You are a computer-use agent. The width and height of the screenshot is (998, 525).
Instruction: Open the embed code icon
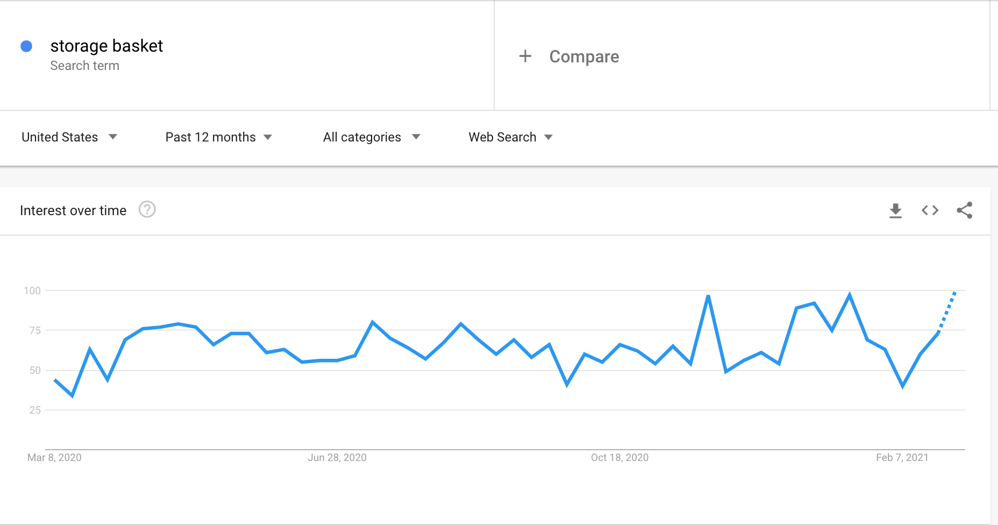click(930, 210)
